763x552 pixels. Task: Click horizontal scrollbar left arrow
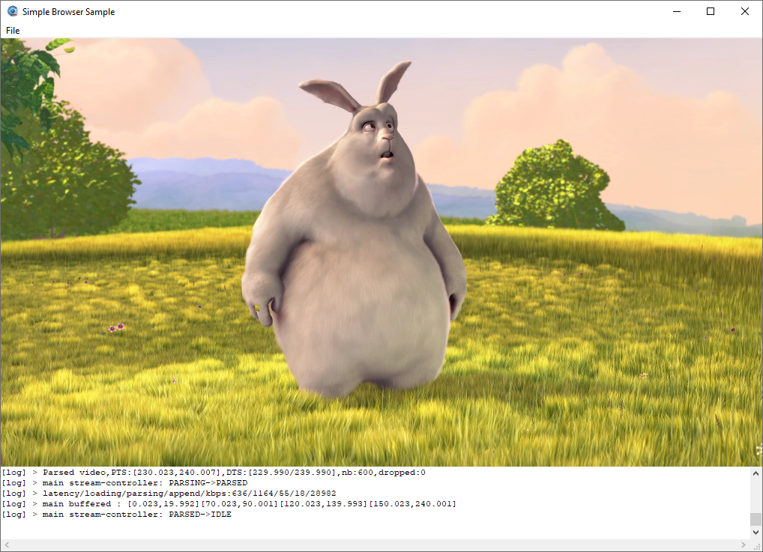click(7, 545)
